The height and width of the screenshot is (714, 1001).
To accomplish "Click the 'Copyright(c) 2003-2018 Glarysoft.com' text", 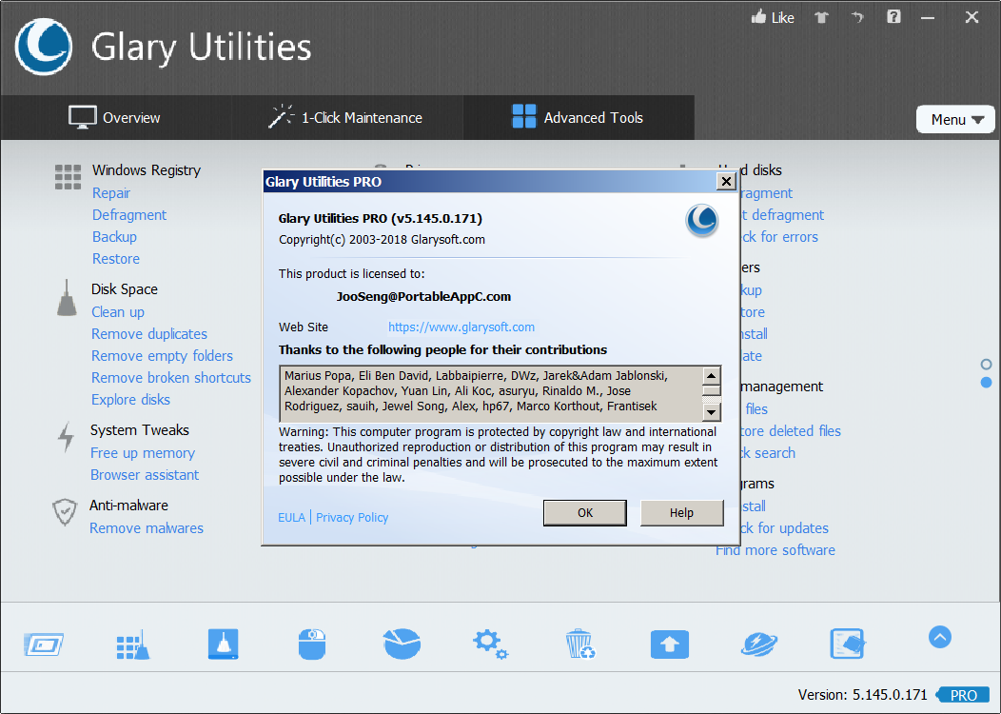I will [382, 240].
